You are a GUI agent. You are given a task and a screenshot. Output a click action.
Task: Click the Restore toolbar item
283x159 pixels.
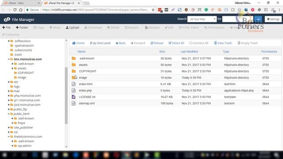(132, 27)
